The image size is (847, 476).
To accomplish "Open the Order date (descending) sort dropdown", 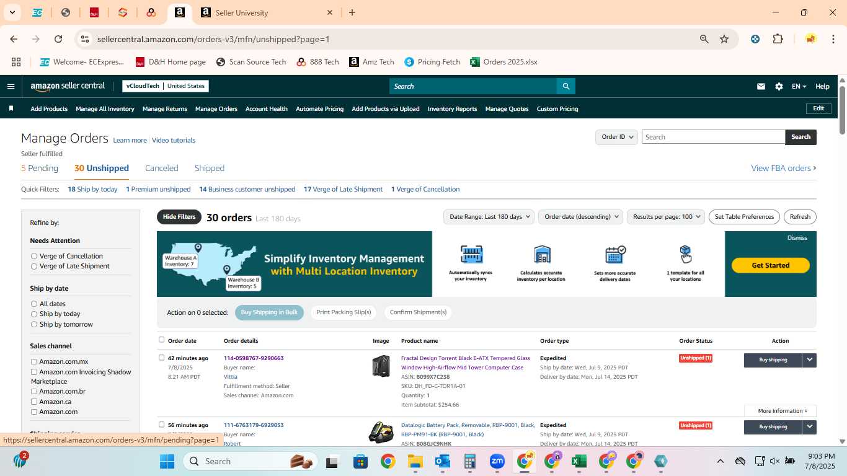I will pyautogui.click(x=580, y=217).
